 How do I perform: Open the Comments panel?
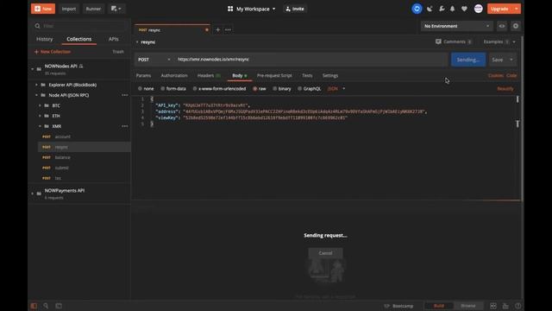pyautogui.click(x=454, y=41)
